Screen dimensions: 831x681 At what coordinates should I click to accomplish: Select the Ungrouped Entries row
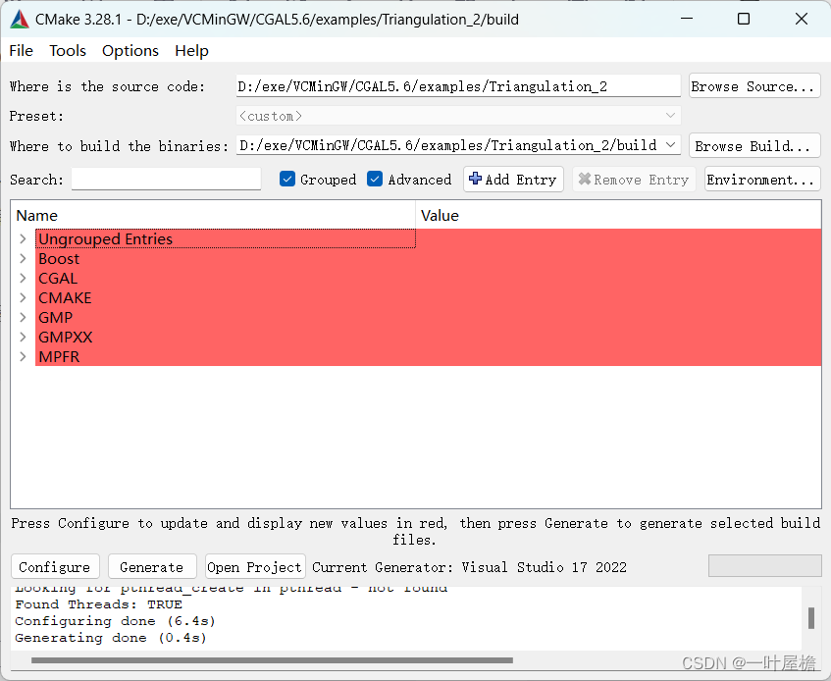tap(428, 239)
